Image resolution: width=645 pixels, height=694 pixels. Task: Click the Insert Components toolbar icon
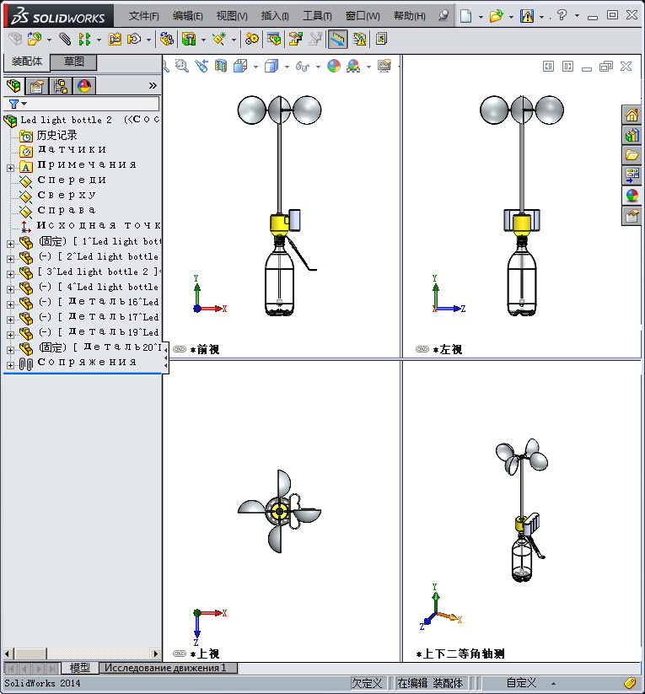[x=34, y=39]
